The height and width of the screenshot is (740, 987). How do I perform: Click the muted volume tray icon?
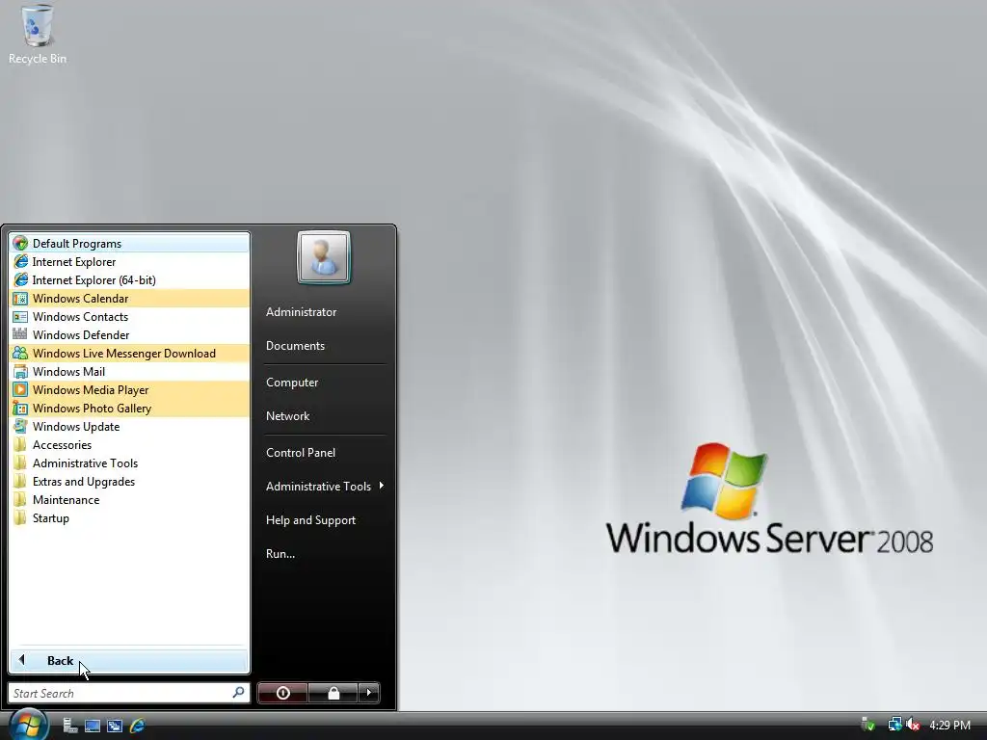[x=913, y=725]
